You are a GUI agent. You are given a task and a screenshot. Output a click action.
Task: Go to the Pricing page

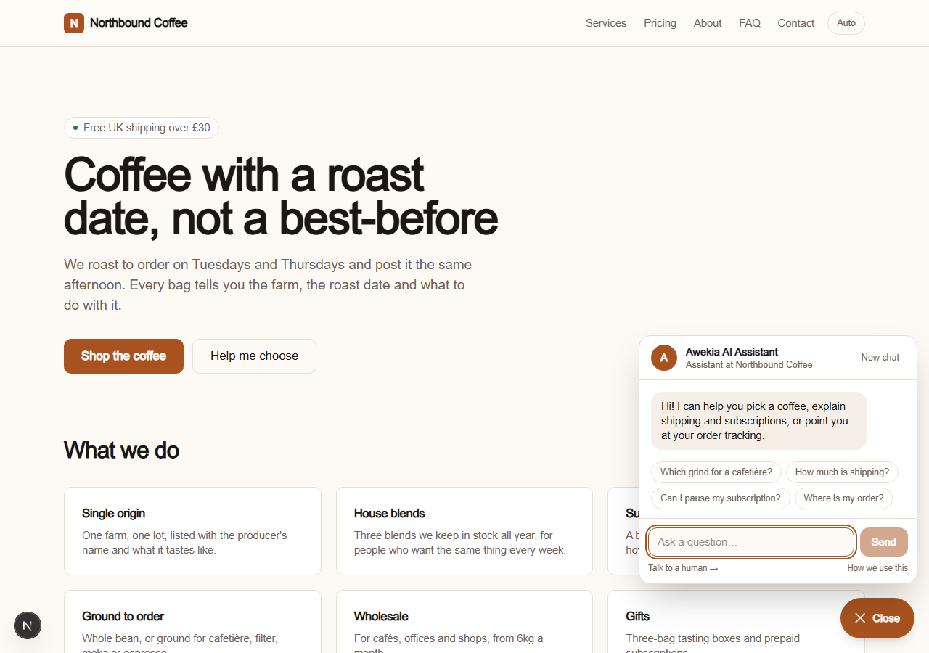coord(660,23)
